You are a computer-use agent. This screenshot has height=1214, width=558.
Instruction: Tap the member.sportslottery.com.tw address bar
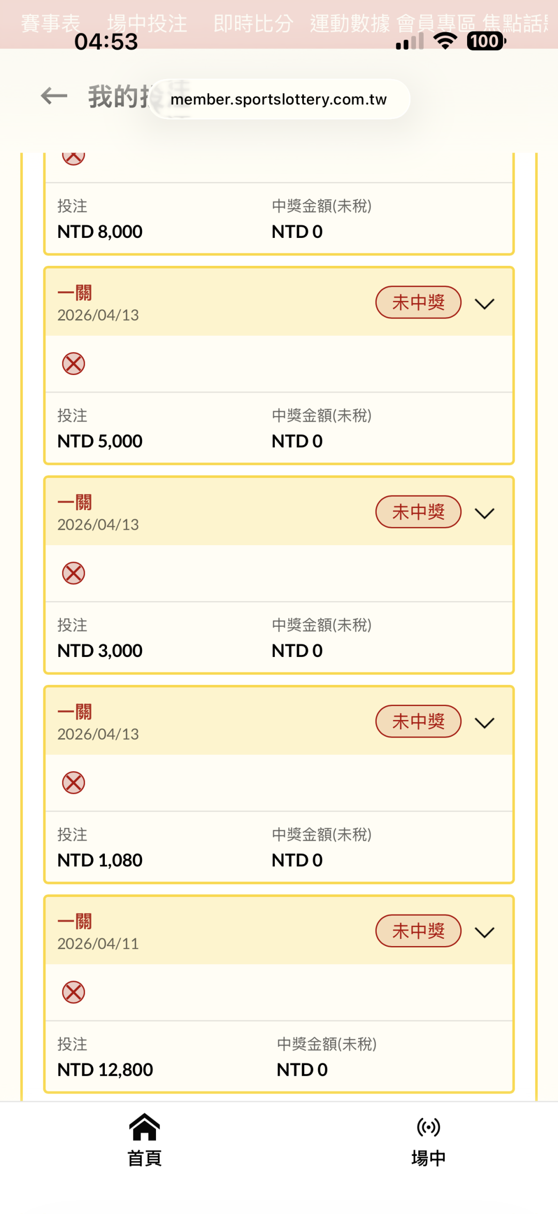point(279,99)
